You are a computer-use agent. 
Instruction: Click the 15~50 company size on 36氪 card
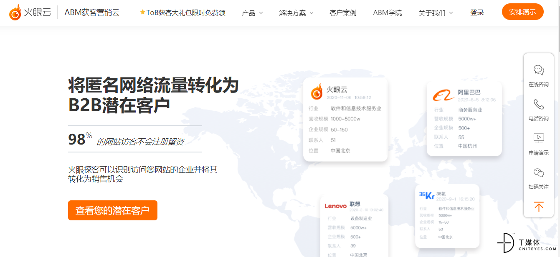pos(443,222)
